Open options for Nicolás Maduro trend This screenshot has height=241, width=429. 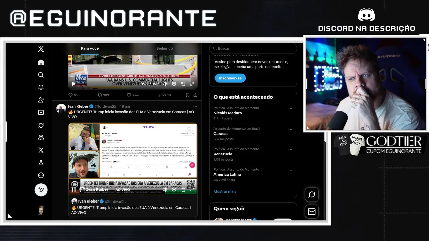click(290, 109)
